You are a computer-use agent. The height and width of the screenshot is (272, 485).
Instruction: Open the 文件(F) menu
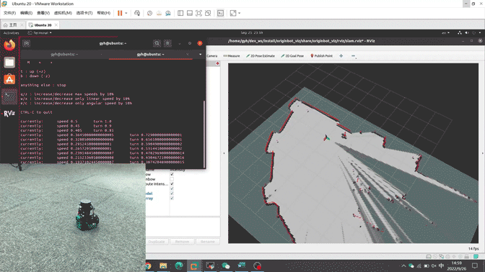pyautogui.click(x=9, y=13)
